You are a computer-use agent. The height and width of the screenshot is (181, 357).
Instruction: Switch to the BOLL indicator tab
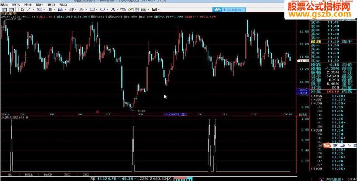point(29,175)
